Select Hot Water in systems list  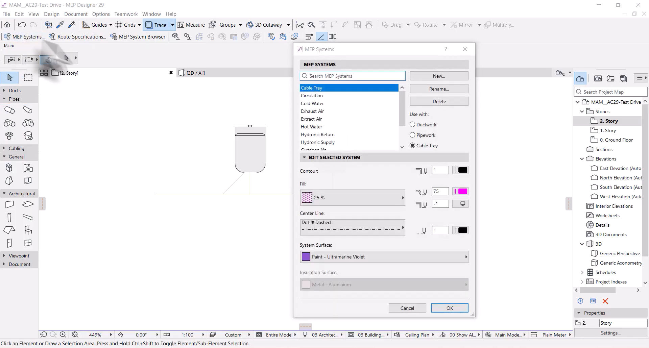(x=349, y=127)
